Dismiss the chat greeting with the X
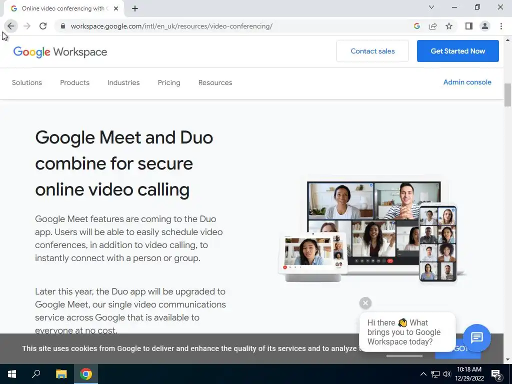The height and width of the screenshot is (384, 512). (365, 303)
